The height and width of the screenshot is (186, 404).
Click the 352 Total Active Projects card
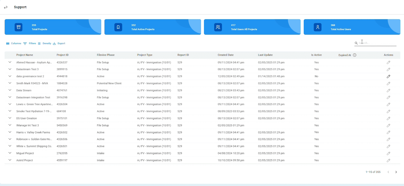tap(153, 27)
